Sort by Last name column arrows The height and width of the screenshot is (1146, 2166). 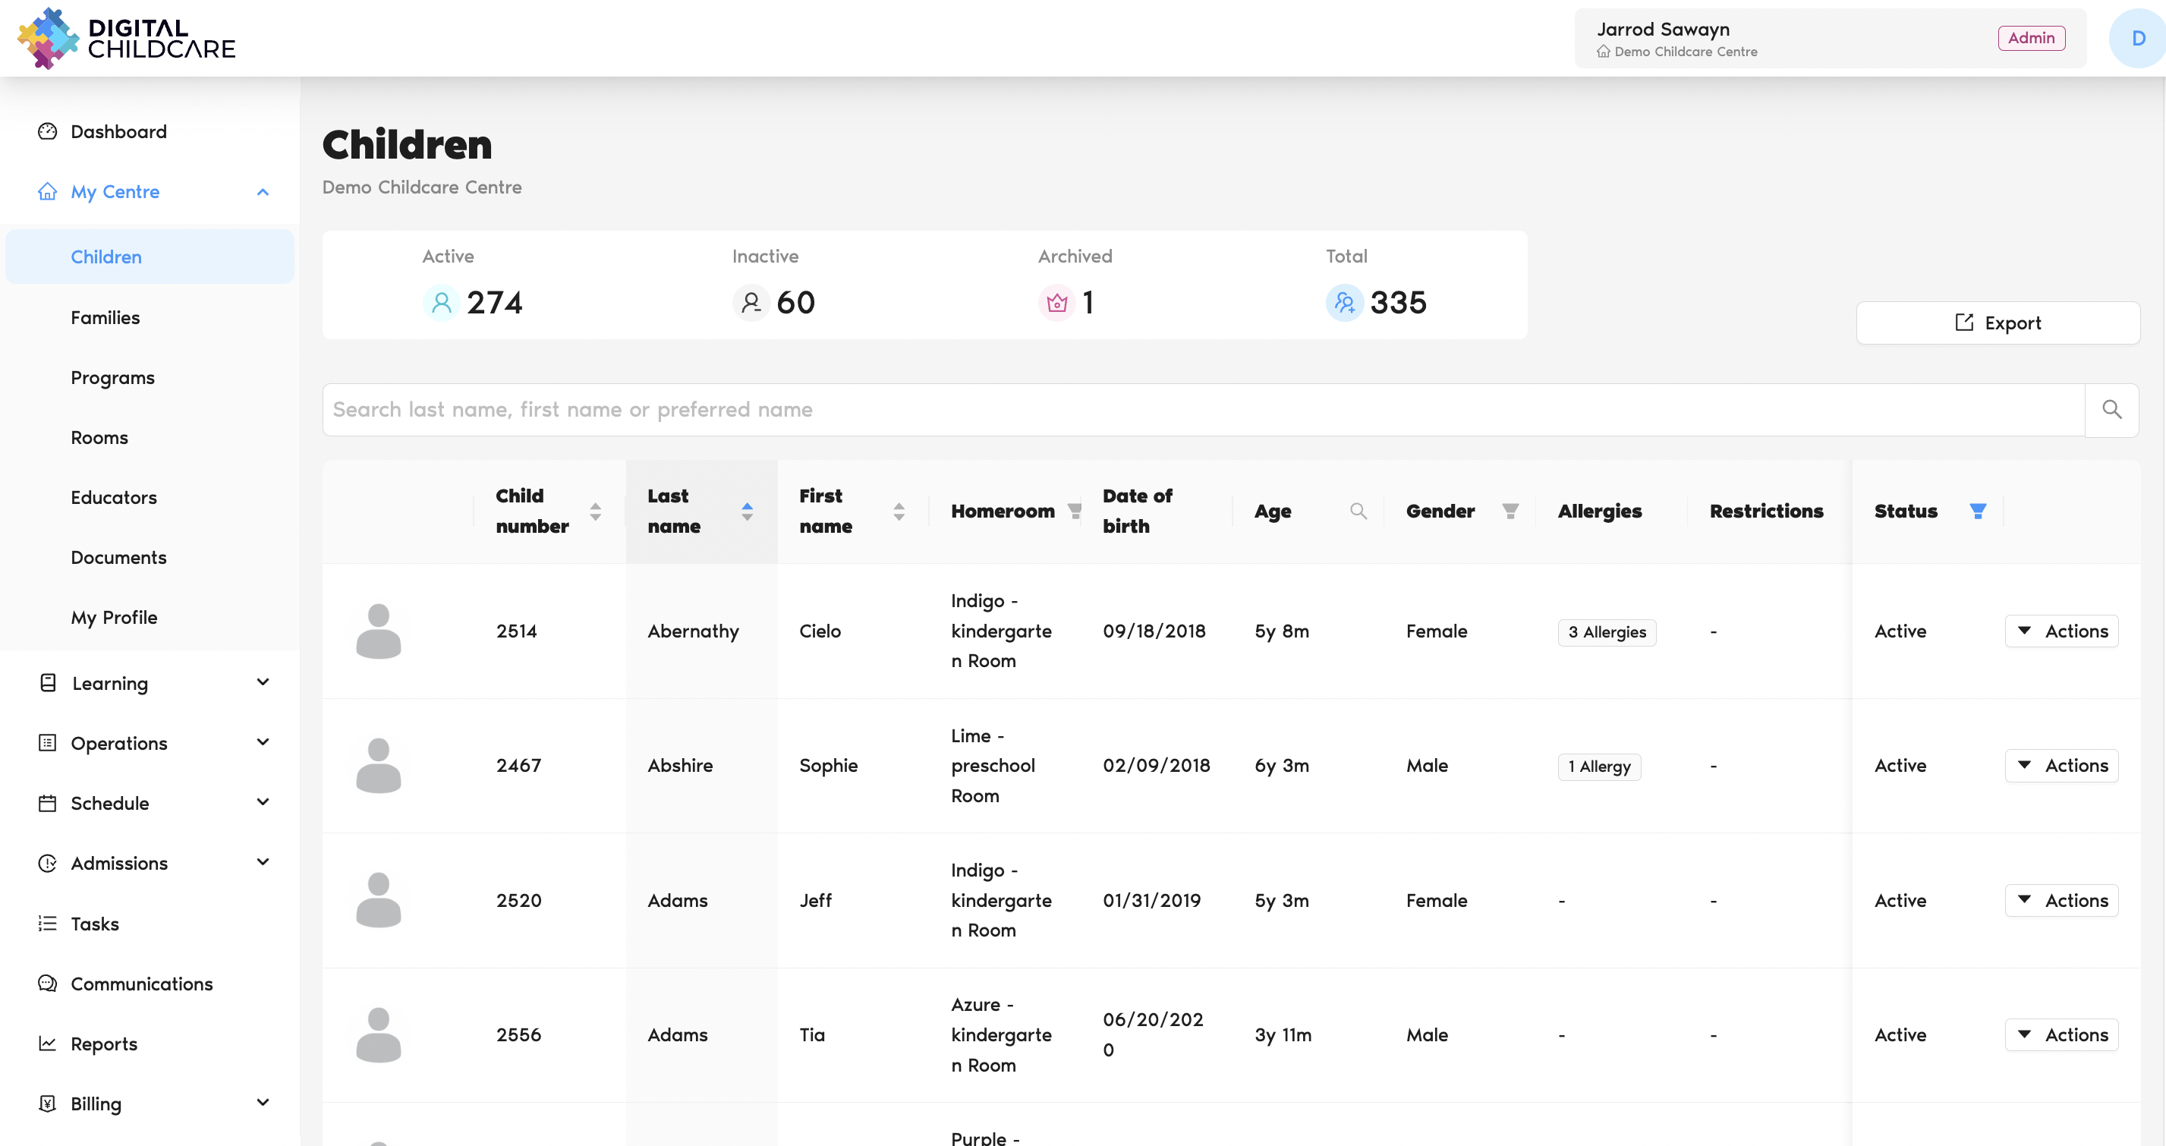(x=747, y=510)
